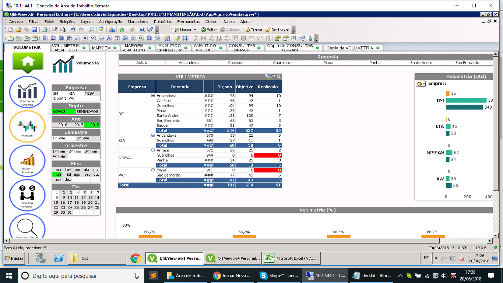Click the Print toolbar icon
The image size is (503, 283).
point(45,29)
